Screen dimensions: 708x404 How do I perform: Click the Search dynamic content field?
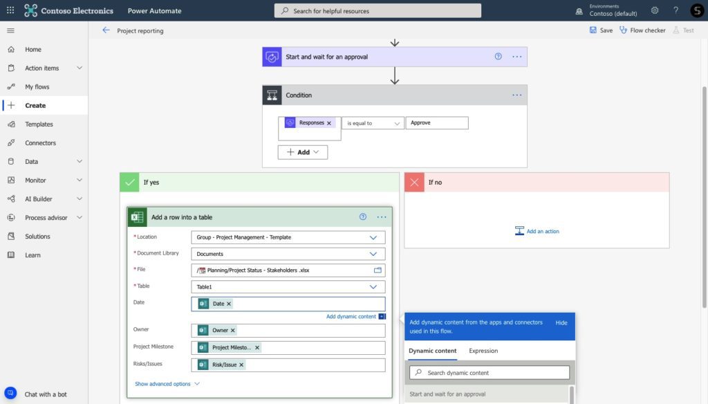click(x=490, y=373)
